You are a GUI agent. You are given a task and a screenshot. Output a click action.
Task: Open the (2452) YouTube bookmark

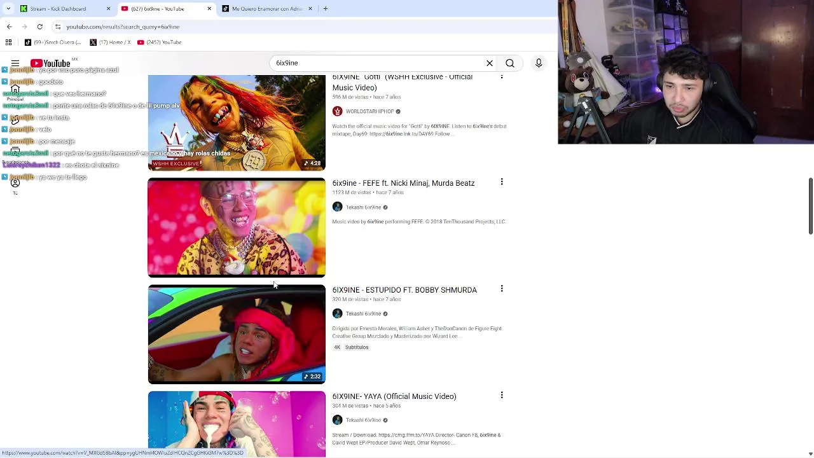point(160,42)
